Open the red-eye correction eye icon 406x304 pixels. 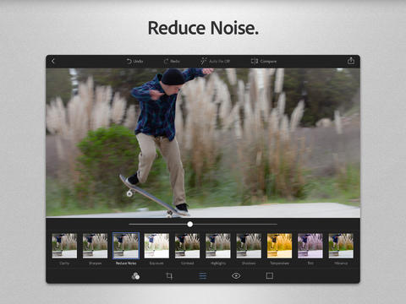click(x=236, y=276)
